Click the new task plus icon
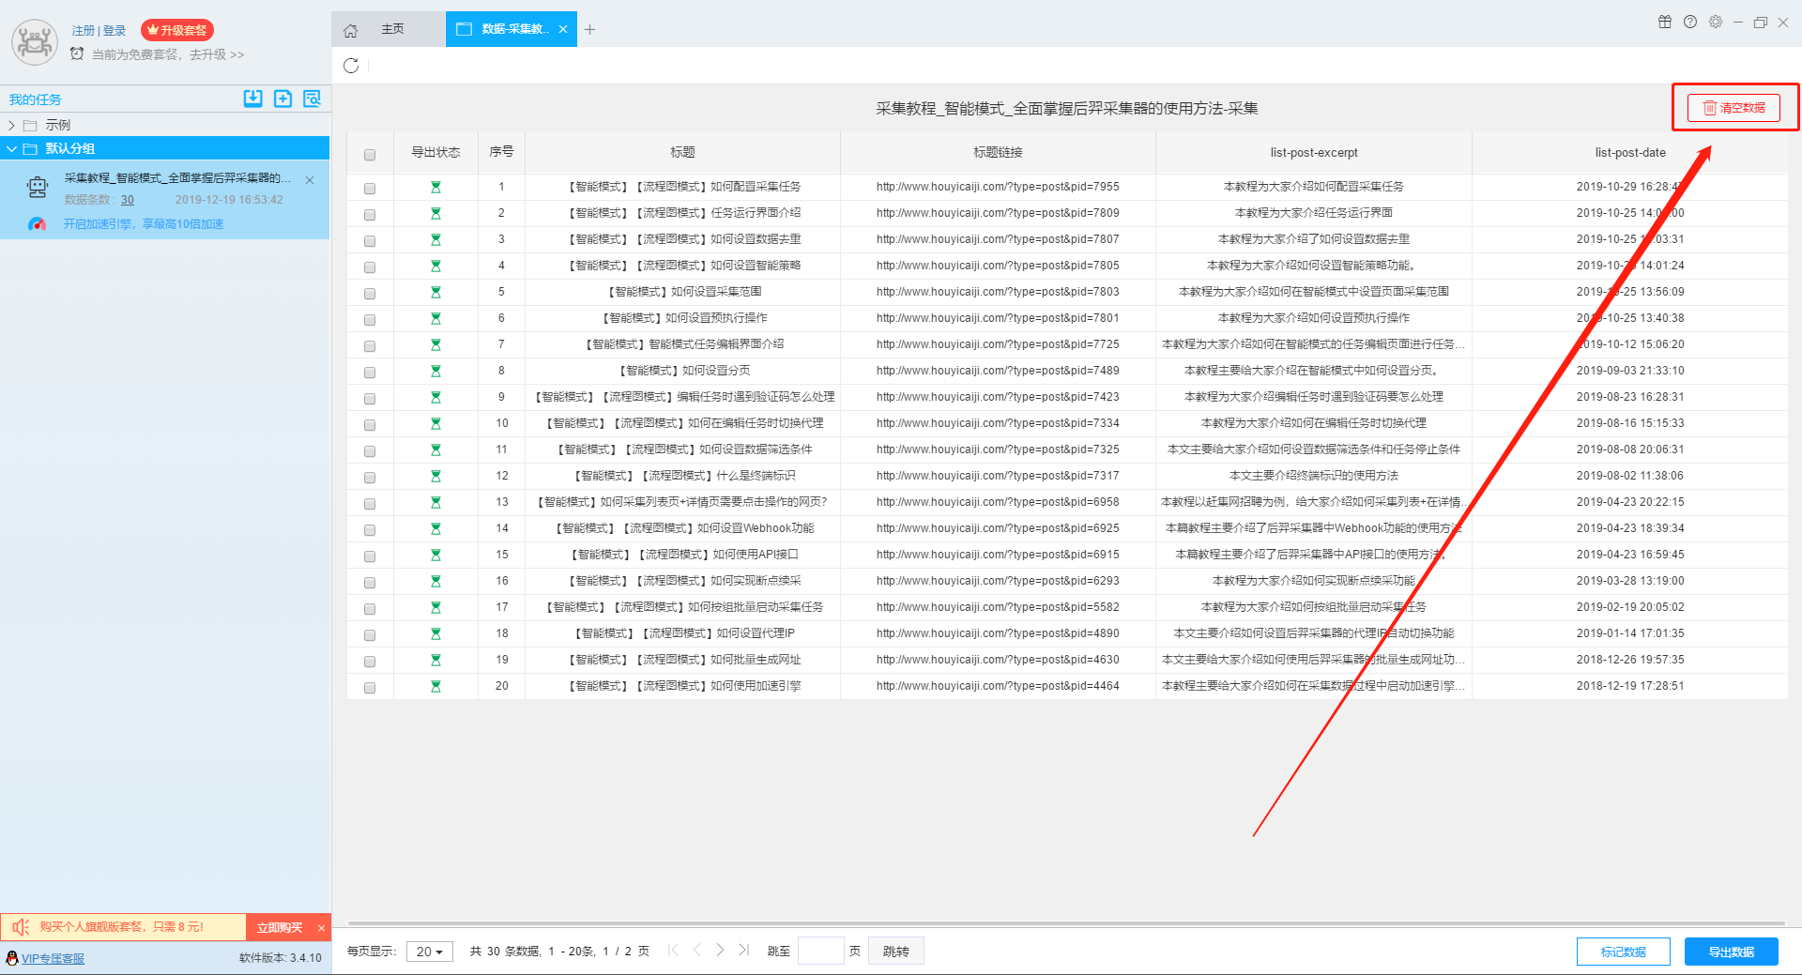The width and height of the screenshot is (1802, 975). (x=283, y=99)
